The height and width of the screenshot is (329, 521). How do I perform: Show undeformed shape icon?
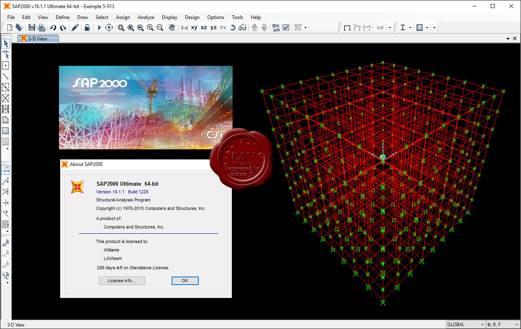click(x=347, y=27)
